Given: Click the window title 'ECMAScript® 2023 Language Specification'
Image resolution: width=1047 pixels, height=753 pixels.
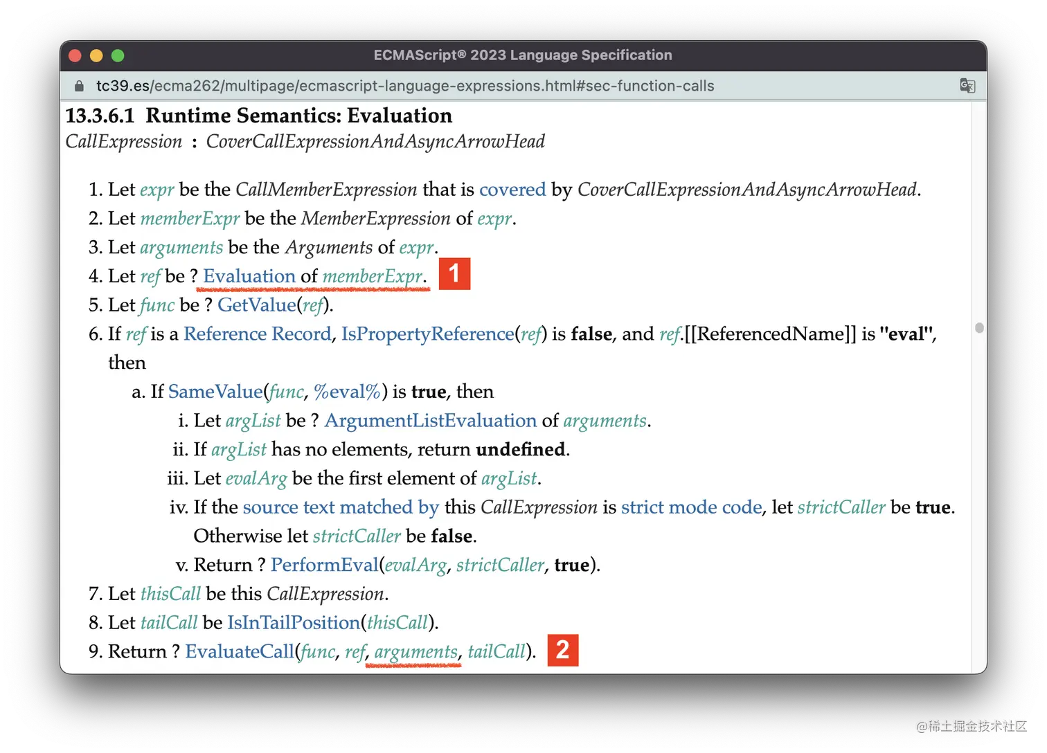Looking at the screenshot, I should coord(523,55).
